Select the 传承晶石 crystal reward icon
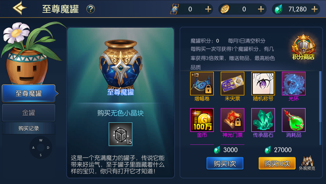Image resolution: width=326 pixels, height=184 pixels. coord(263,120)
